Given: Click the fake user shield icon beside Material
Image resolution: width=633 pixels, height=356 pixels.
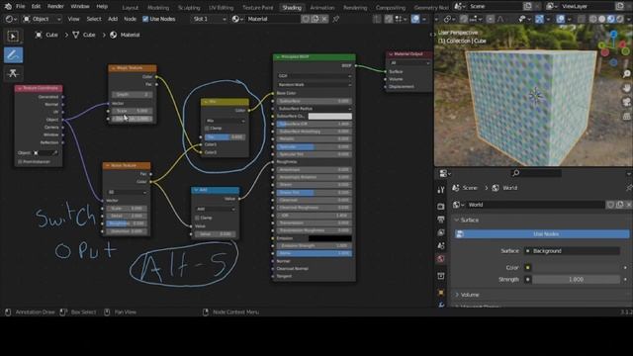Looking at the screenshot, I should [x=306, y=19].
